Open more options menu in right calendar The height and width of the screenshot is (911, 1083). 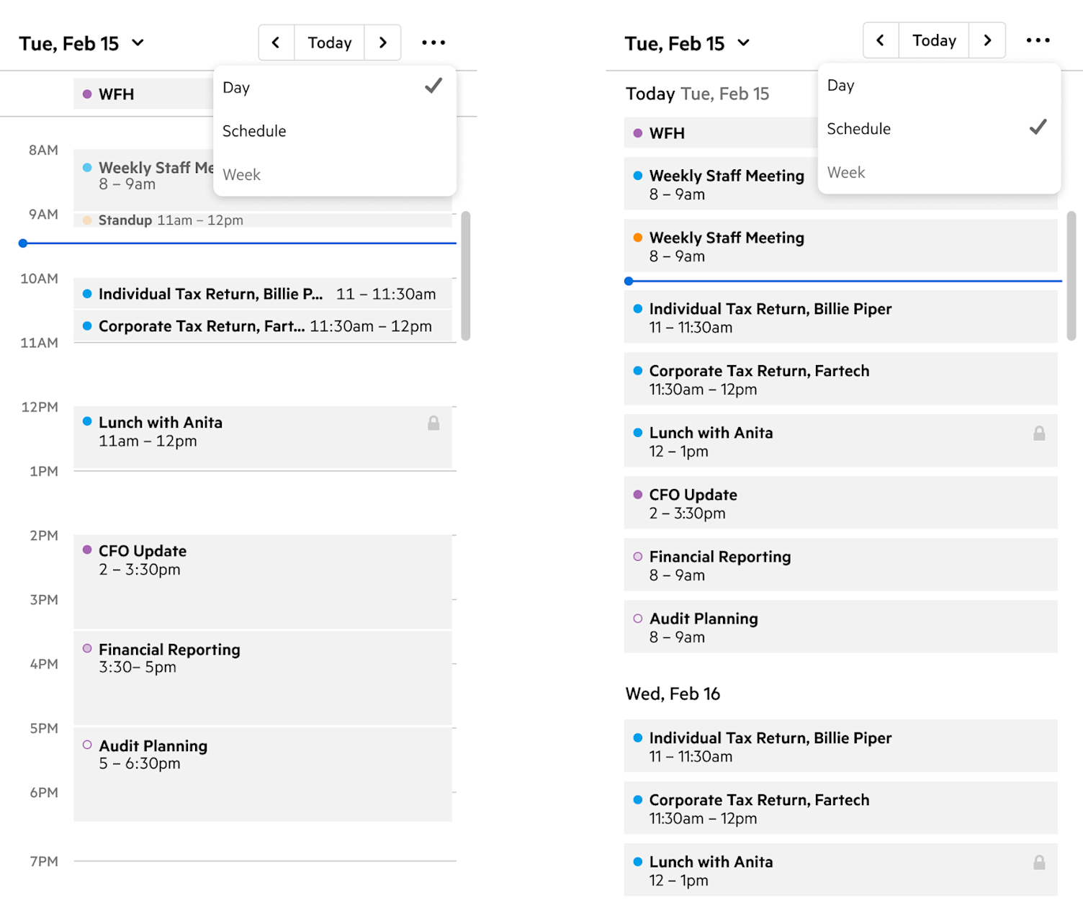[1038, 40]
